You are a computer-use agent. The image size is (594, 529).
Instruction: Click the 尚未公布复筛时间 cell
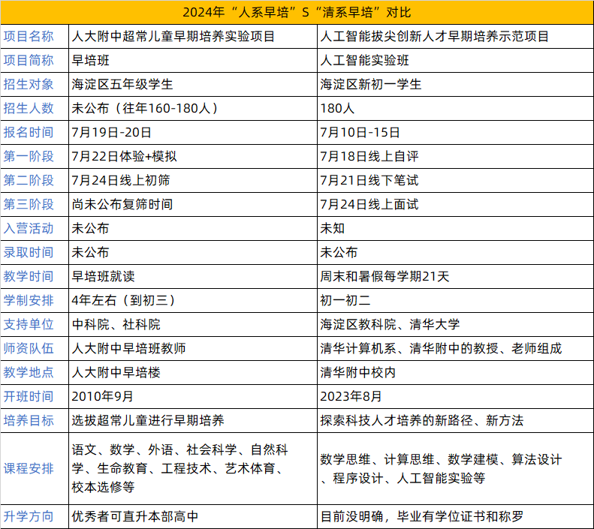click(122, 204)
